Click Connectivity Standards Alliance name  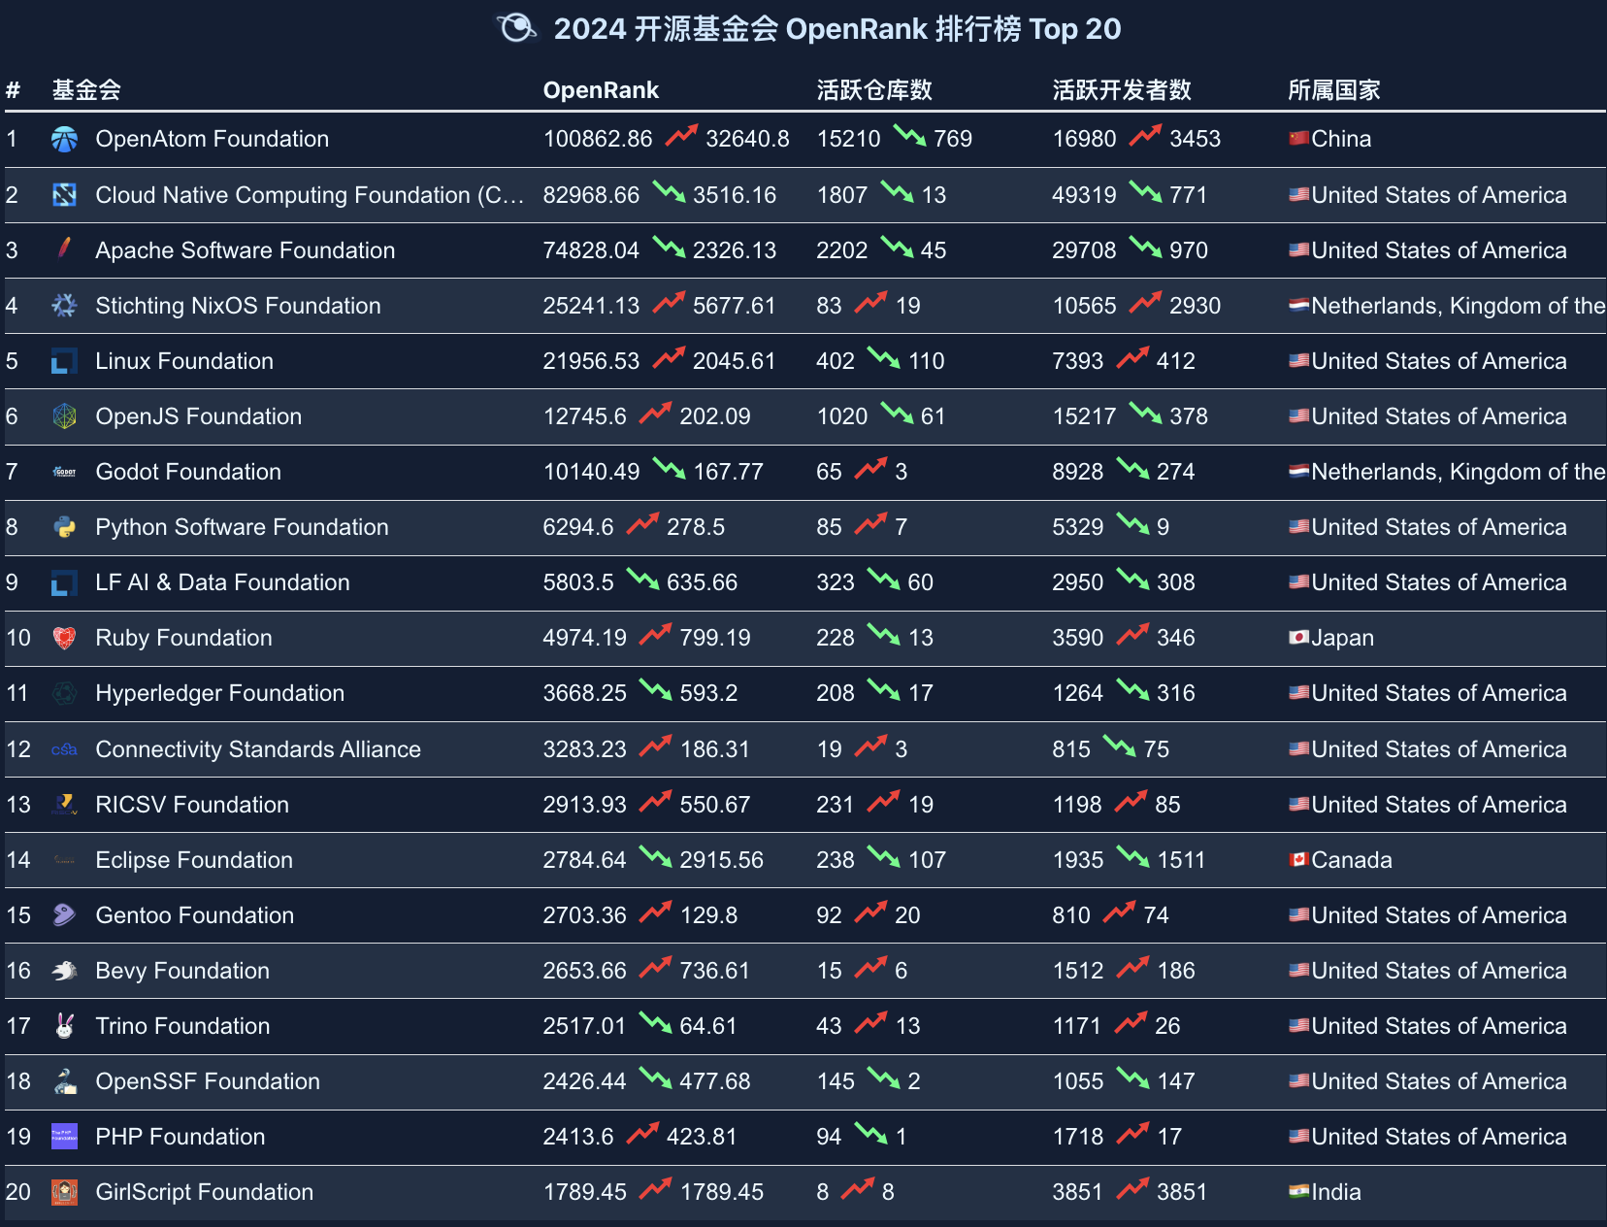click(x=258, y=749)
